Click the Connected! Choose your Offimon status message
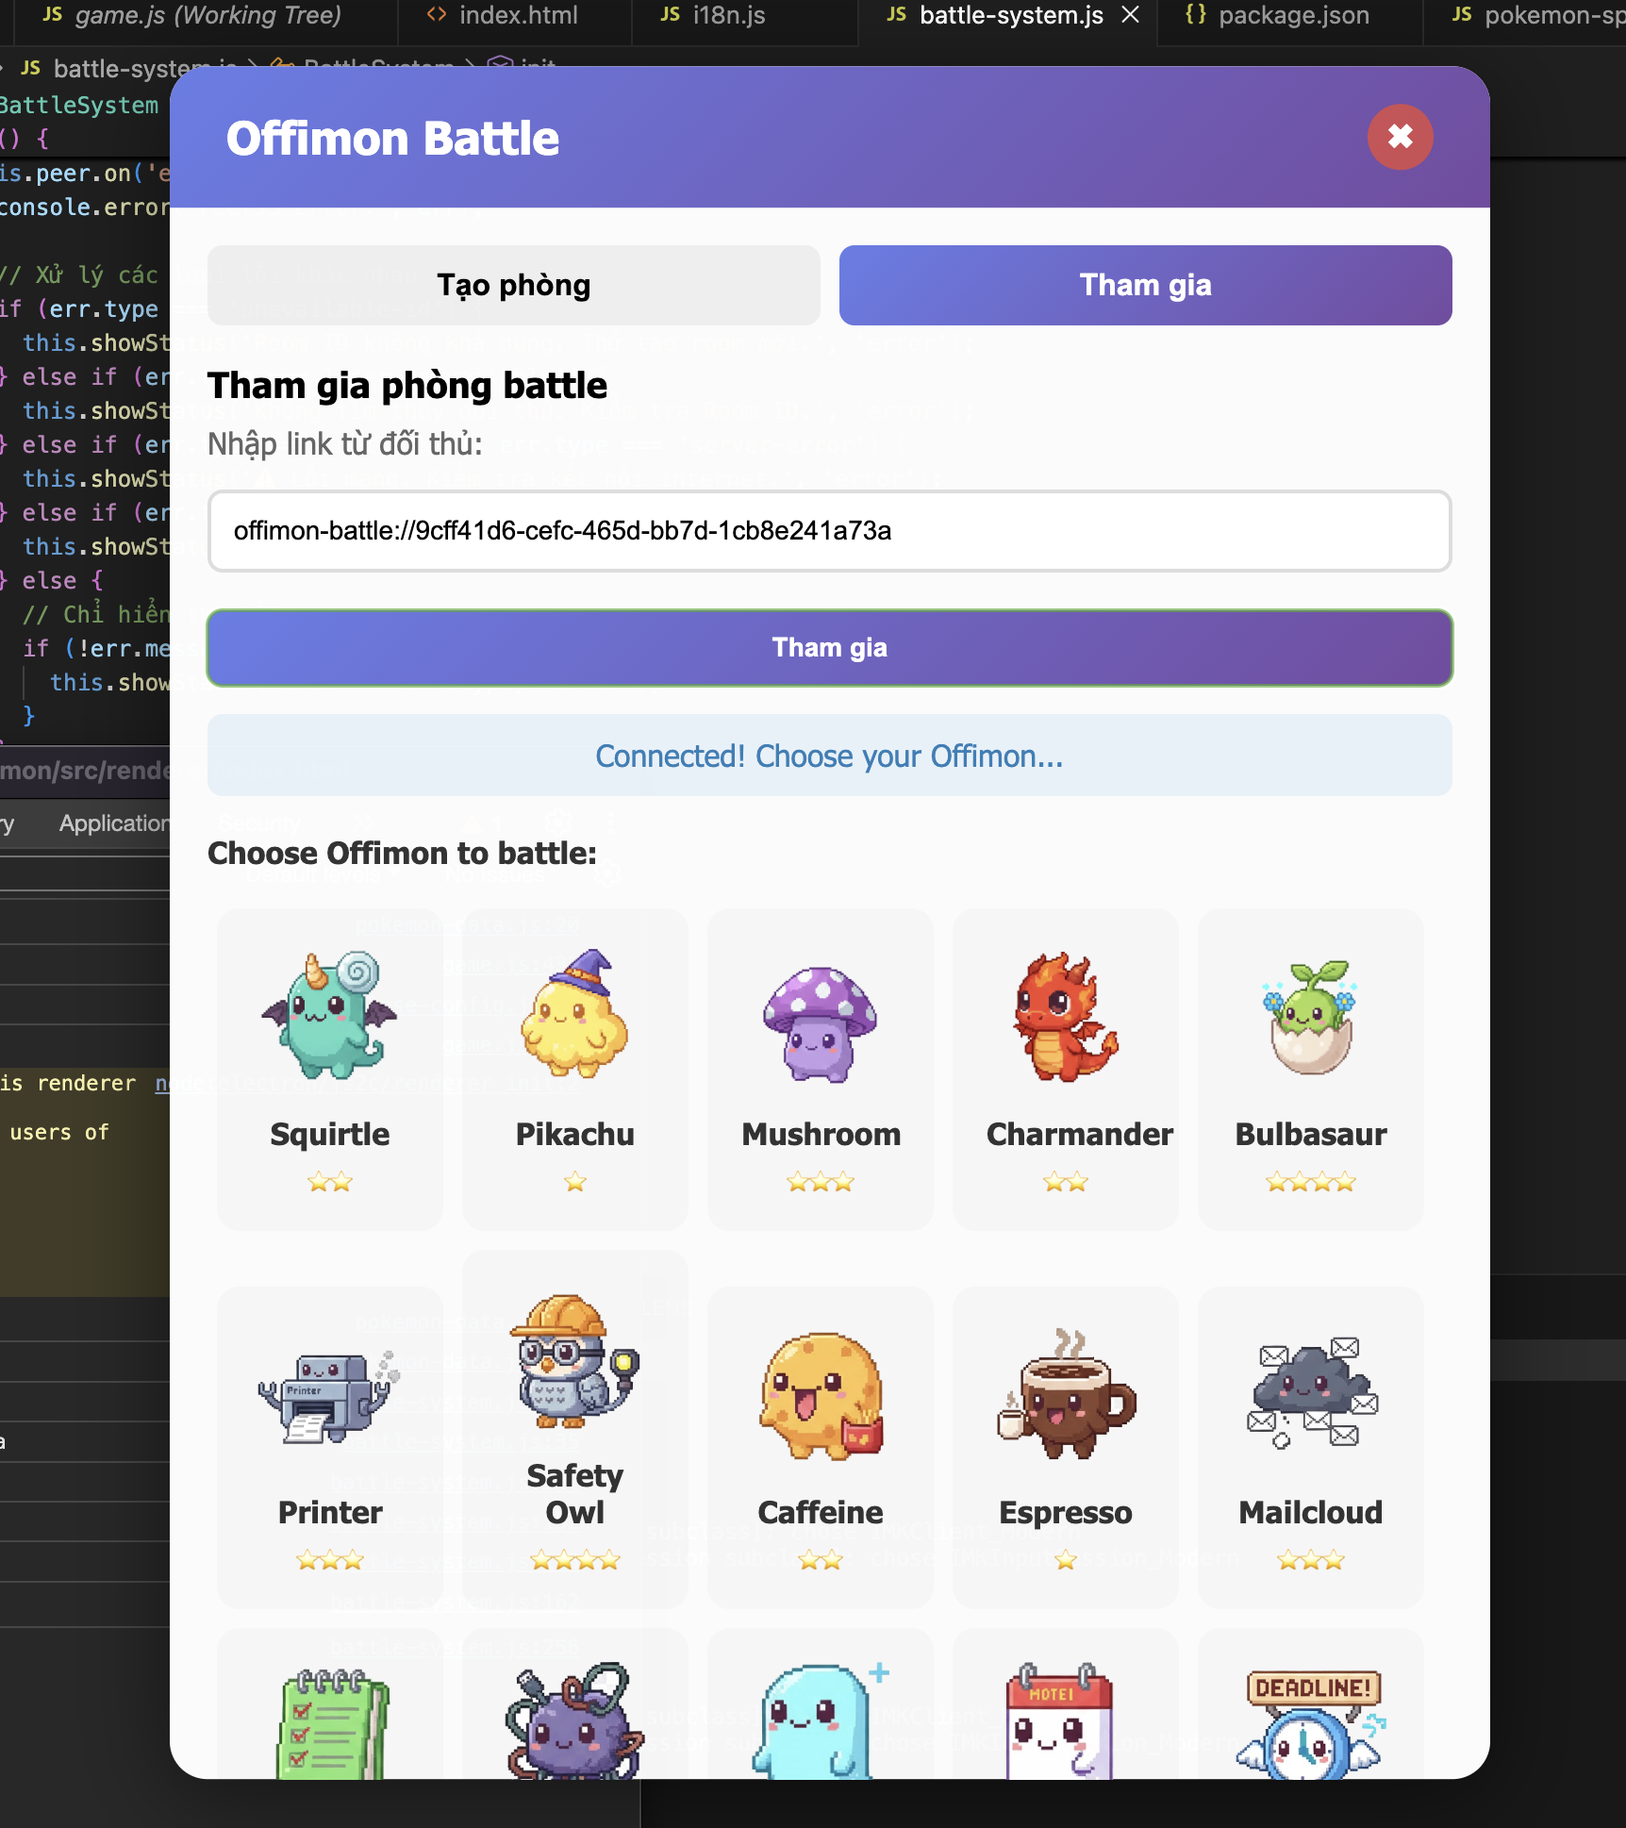The image size is (1626, 1828). click(829, 756)
